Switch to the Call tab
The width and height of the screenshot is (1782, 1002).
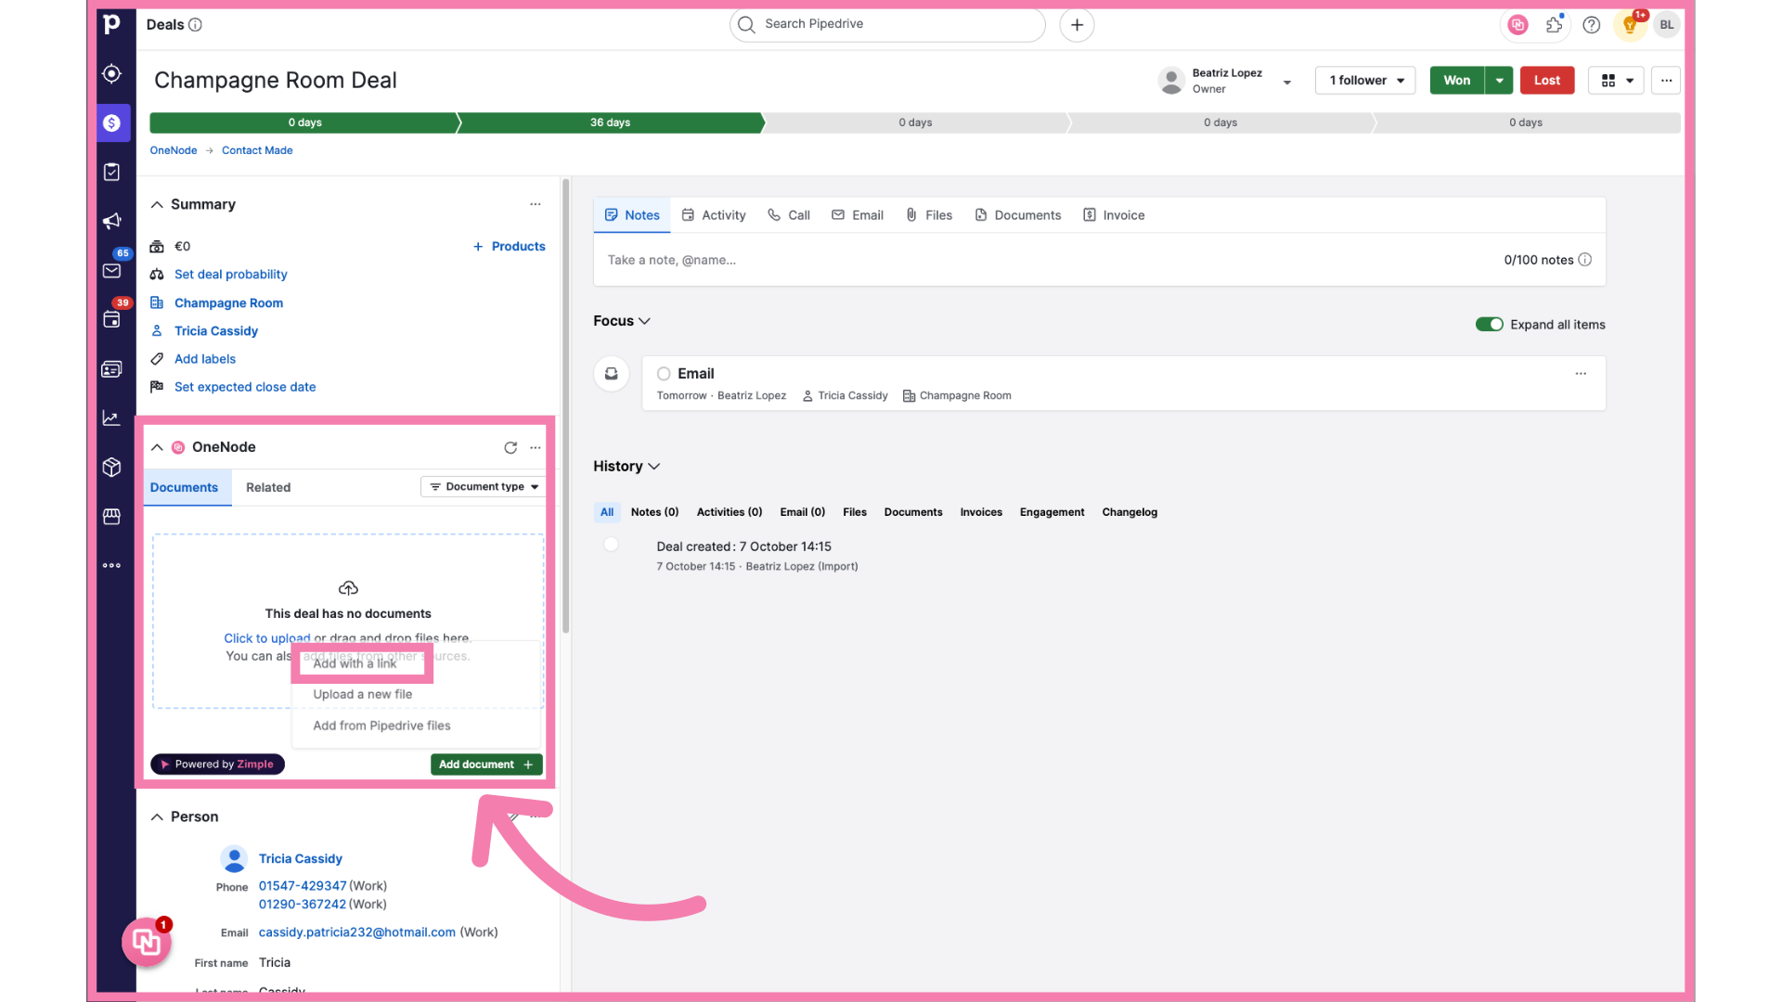coord(789,215)
